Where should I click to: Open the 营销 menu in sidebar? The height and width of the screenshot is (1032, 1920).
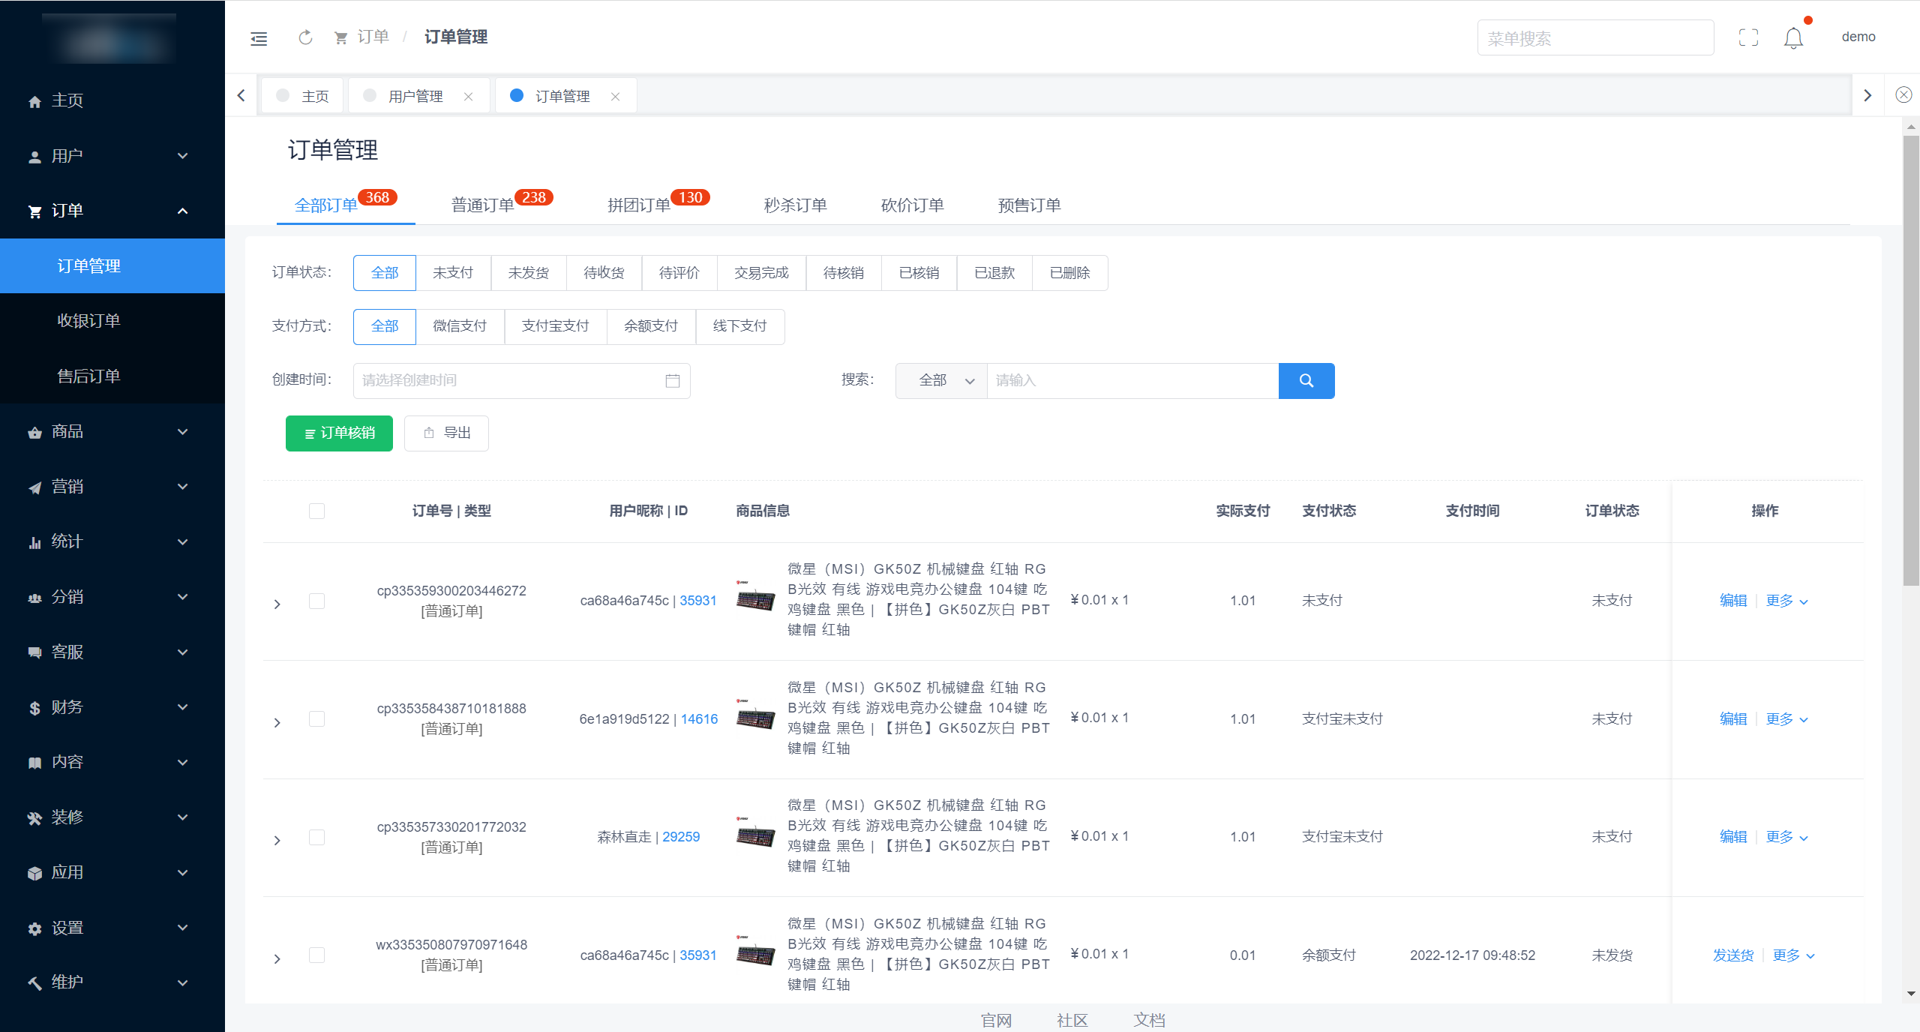coord(112,487)
